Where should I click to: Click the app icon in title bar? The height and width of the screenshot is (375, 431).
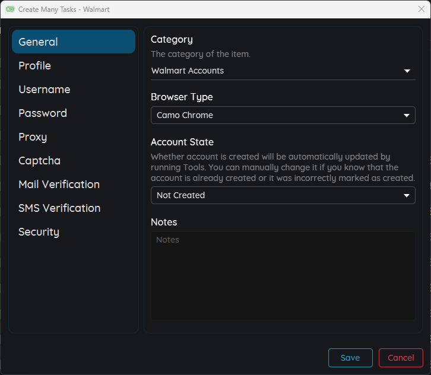(10, 9)
